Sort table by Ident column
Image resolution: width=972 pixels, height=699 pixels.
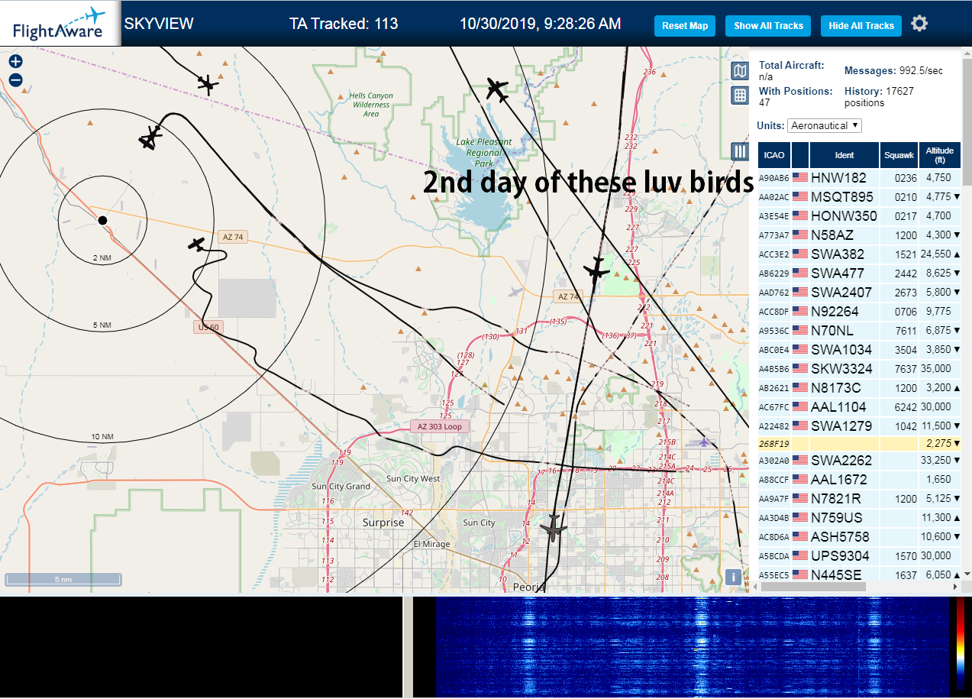tap(844, 155)
